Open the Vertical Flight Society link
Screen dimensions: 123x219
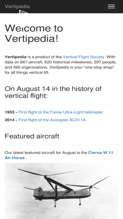[83, 57]
